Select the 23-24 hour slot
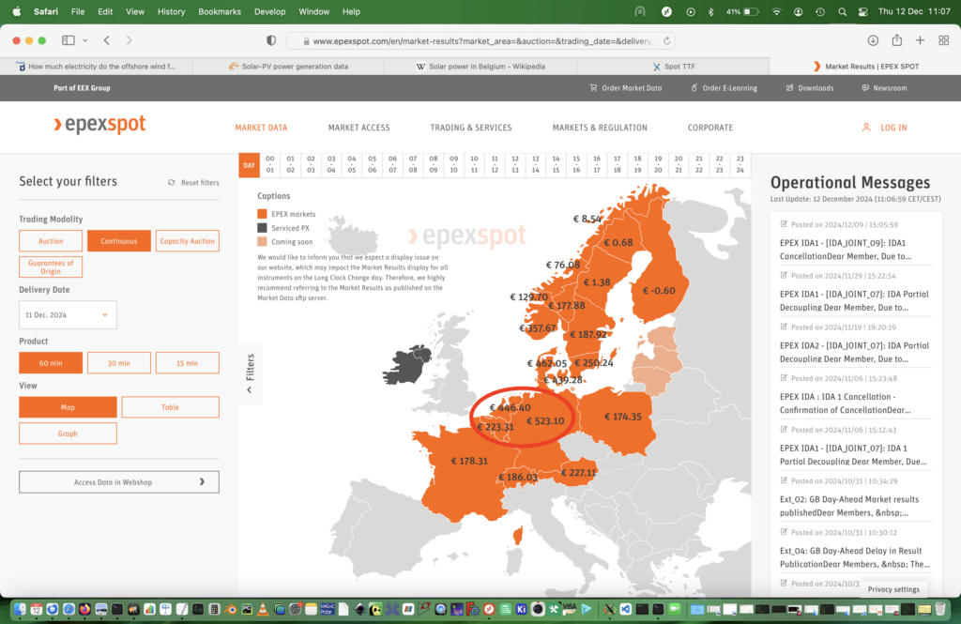This screenshot has height=624, width=961. click(x=740, y=164)
